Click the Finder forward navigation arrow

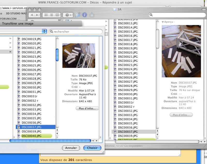click(x=38, y=15)
